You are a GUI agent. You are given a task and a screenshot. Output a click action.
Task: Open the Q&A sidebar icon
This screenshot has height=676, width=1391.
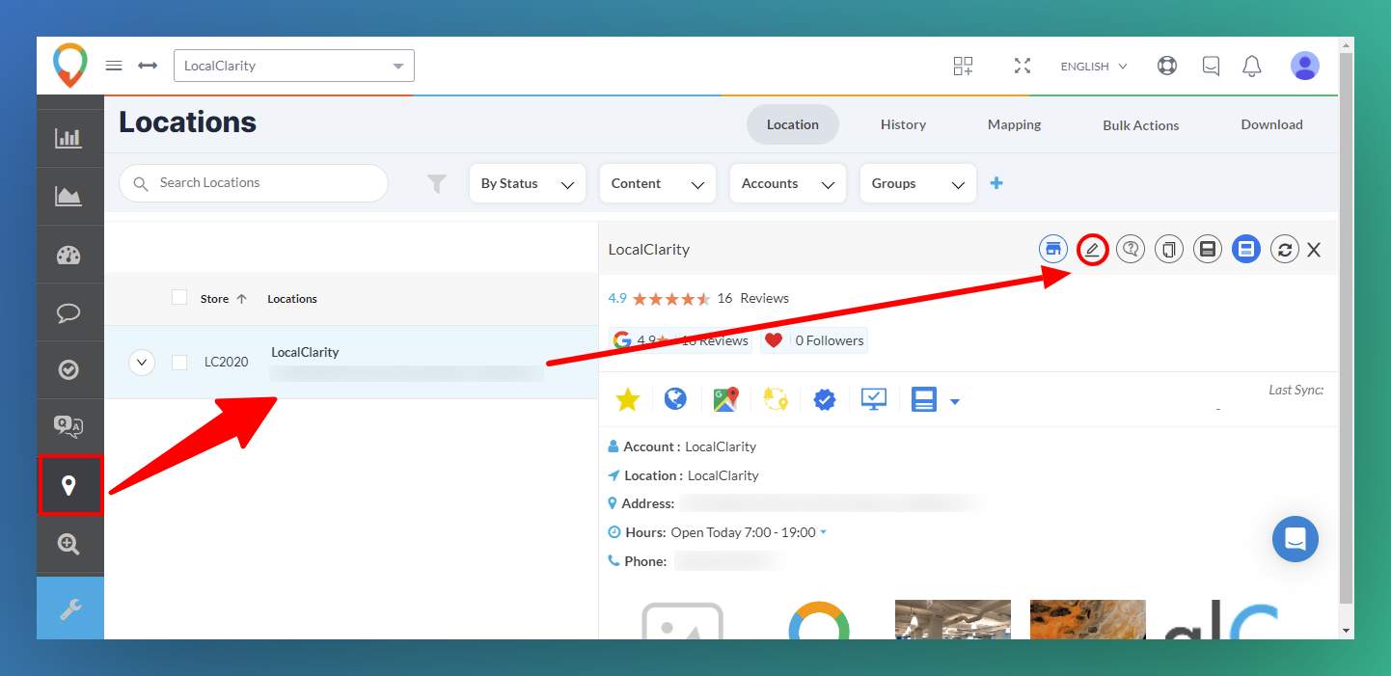(x=68, y=426)
